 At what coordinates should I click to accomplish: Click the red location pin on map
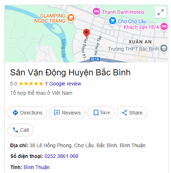click(86, 33)
